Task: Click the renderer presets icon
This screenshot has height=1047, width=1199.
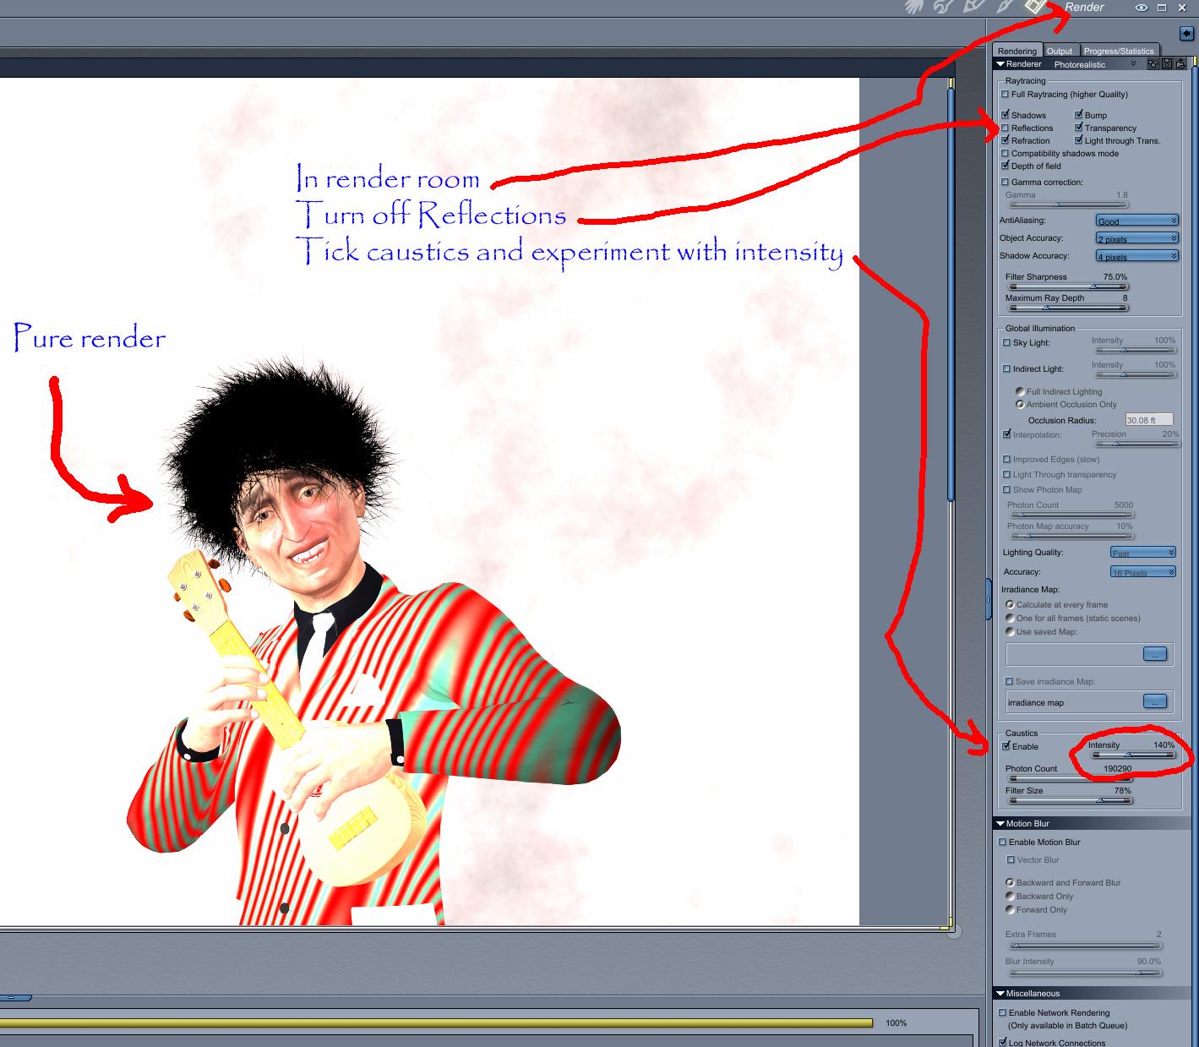Action: [1153, 64]
